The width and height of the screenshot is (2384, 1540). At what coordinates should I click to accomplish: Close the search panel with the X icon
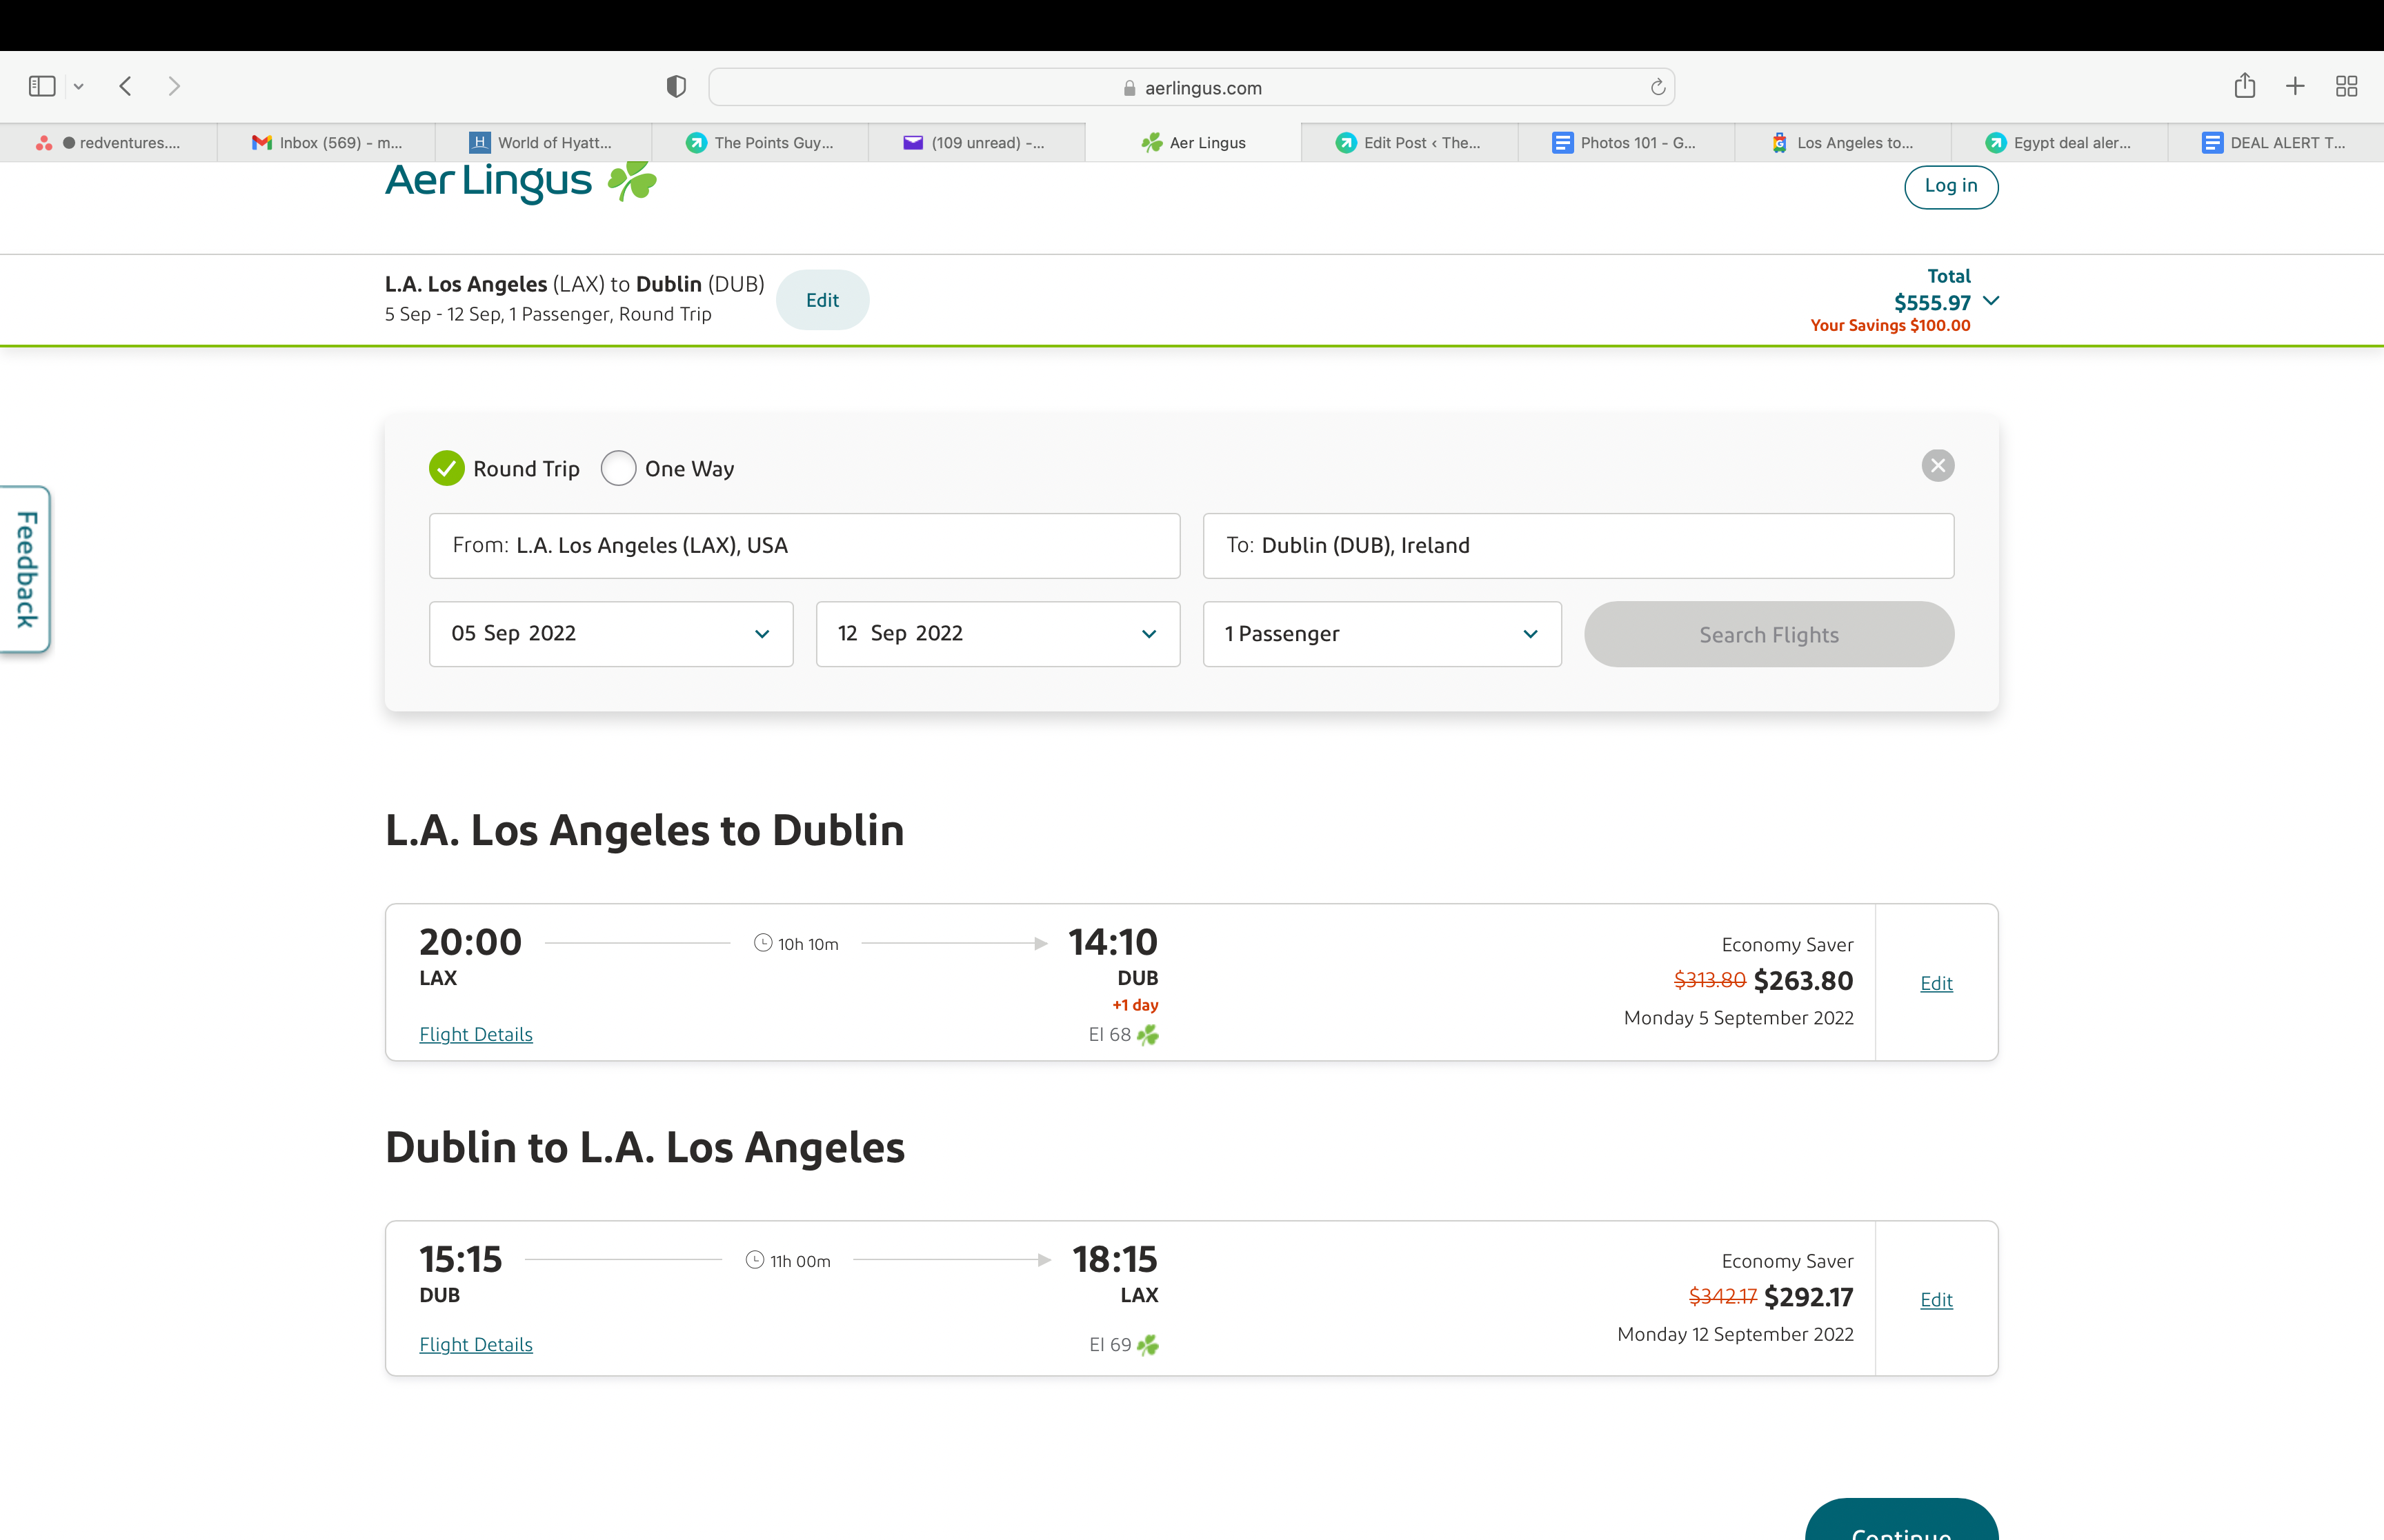click(1937, 466)
